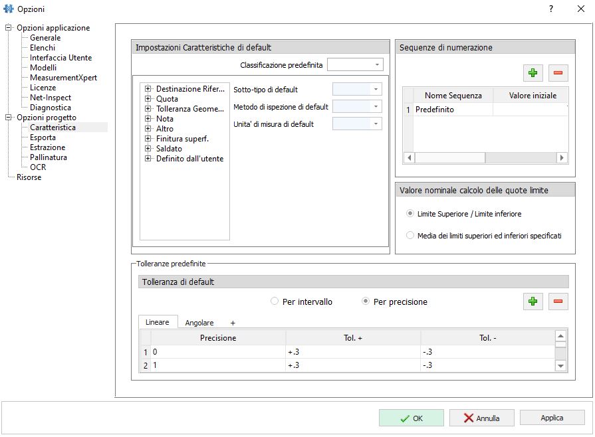Click the Tol. + column header
This screenshot has height=437, width=595.
[353, 337]
